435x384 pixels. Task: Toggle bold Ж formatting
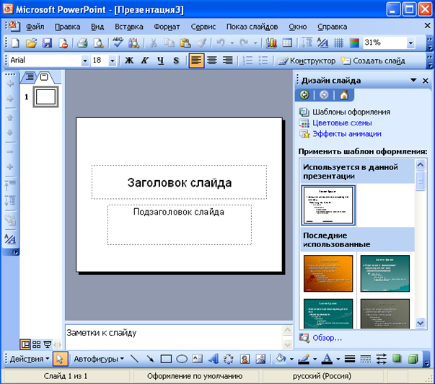128,61
